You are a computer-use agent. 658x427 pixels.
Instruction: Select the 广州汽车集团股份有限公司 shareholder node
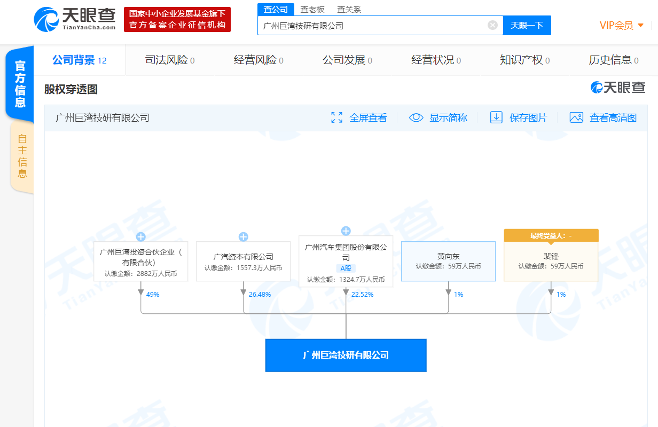pos(346,262)
